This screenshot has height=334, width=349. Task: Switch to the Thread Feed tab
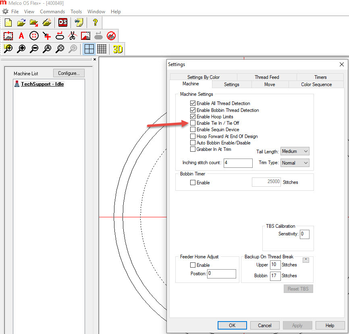coord(267,77)
